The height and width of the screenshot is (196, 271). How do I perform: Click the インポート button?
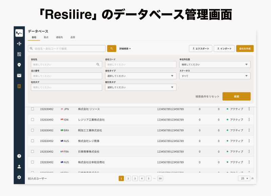point(224,49)
